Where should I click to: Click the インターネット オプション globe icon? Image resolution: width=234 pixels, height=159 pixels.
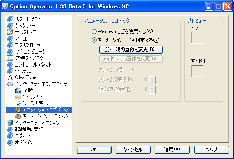click(10, 123)
